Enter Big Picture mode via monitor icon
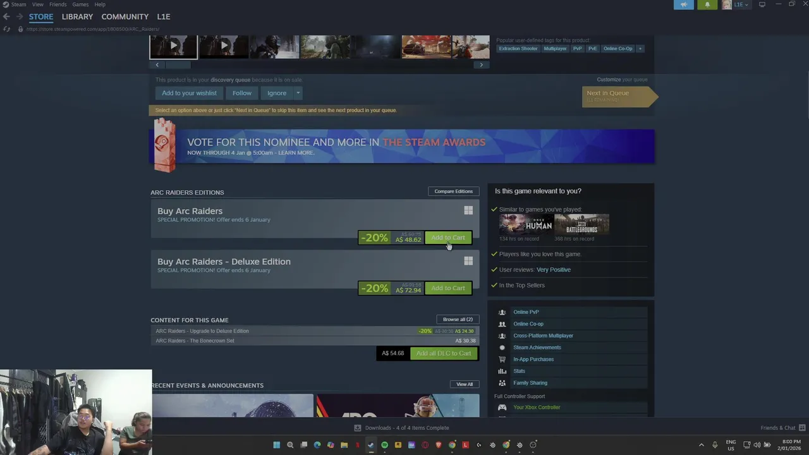Screen dimensions: 809x455 [762, 4]
